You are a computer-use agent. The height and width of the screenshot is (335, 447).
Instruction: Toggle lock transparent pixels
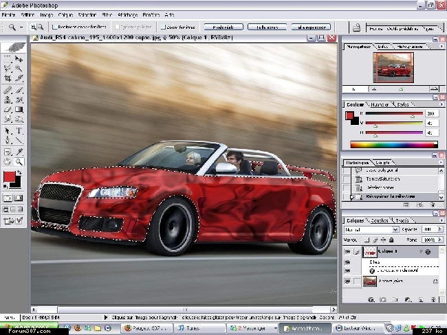pyautogui.click(x=367, y=240)
